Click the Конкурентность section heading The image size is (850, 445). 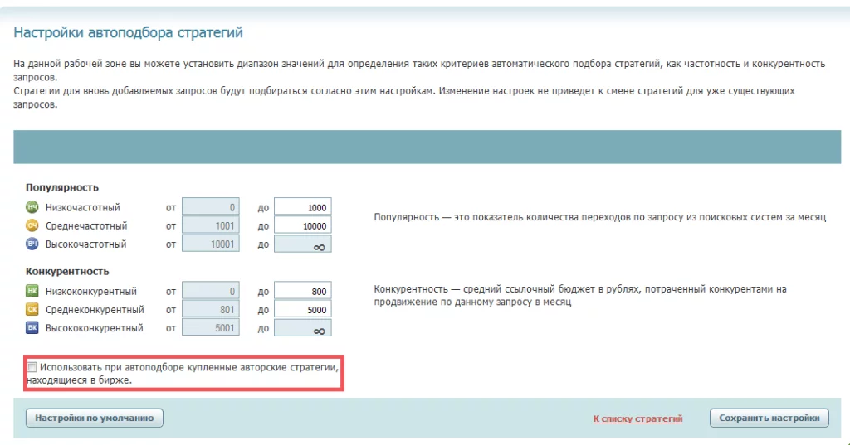(67, 271)
